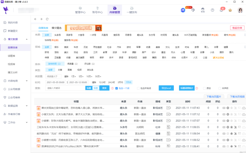The height and width of the screenshot is (153, 246).
Task: Open 新建图文 in the sidebar
Action: 13,31
